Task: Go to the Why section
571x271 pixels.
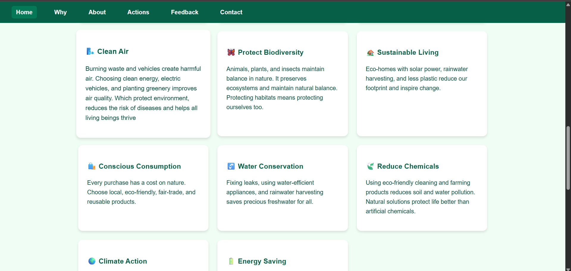Action: point(60,12)
